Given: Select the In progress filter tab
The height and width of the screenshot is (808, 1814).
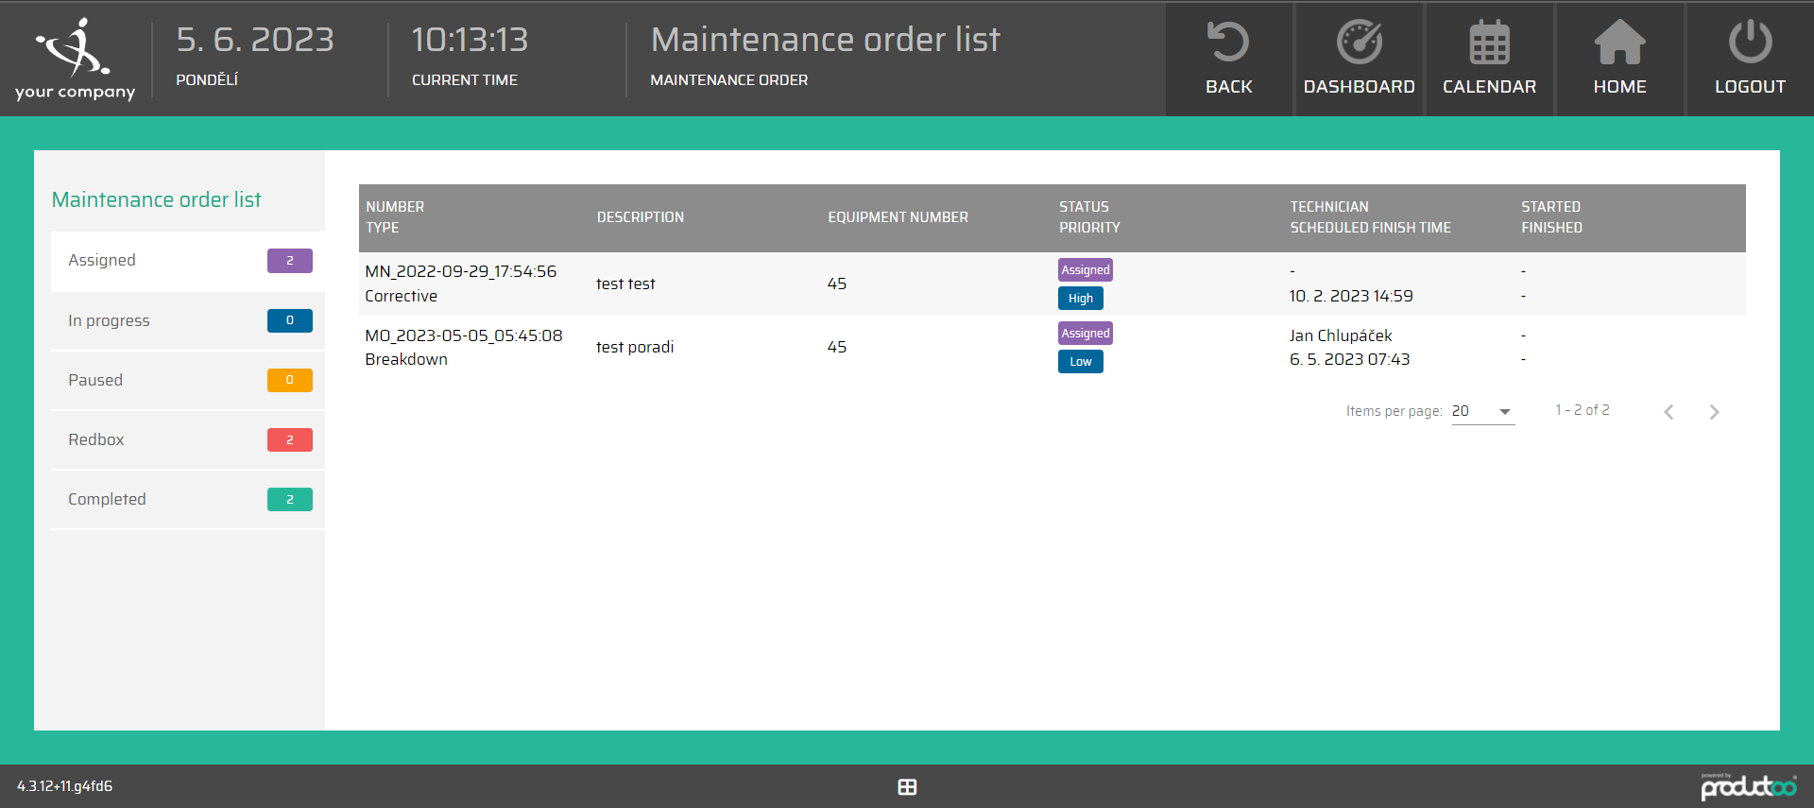Looking at the screenshot, I should click(x=188, y=321).
